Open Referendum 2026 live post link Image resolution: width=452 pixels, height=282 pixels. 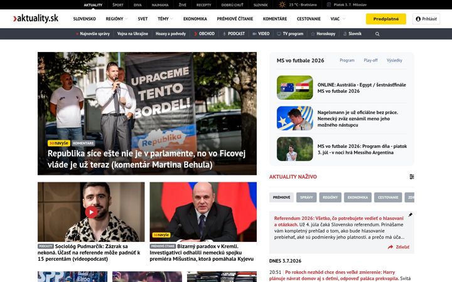[x=339, y=221]
